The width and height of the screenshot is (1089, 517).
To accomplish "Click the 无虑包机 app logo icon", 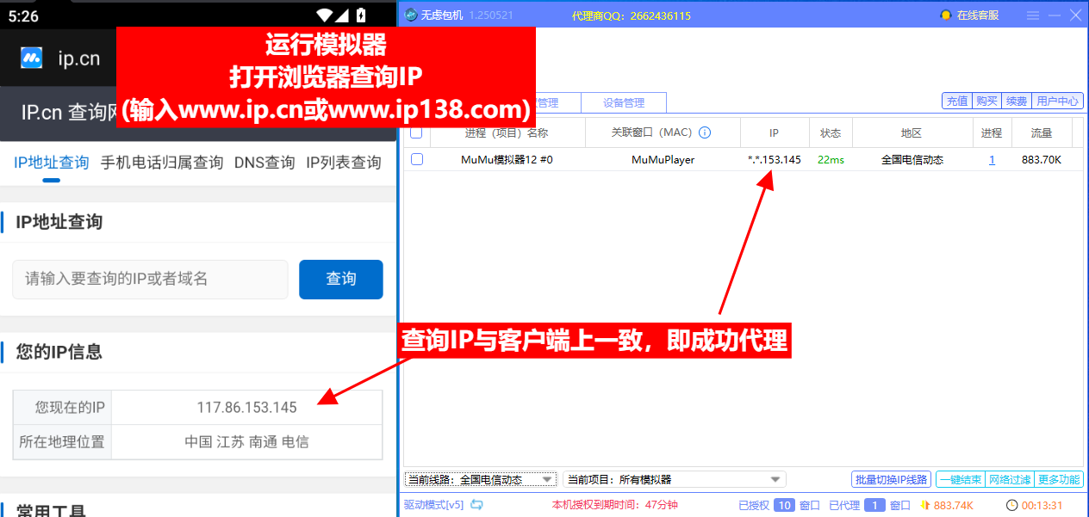I will point(410,15).
